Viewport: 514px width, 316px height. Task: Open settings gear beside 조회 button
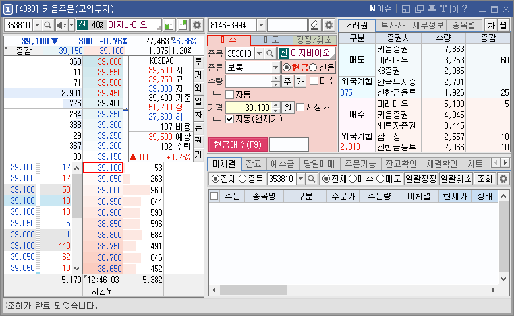click(503, 179)
